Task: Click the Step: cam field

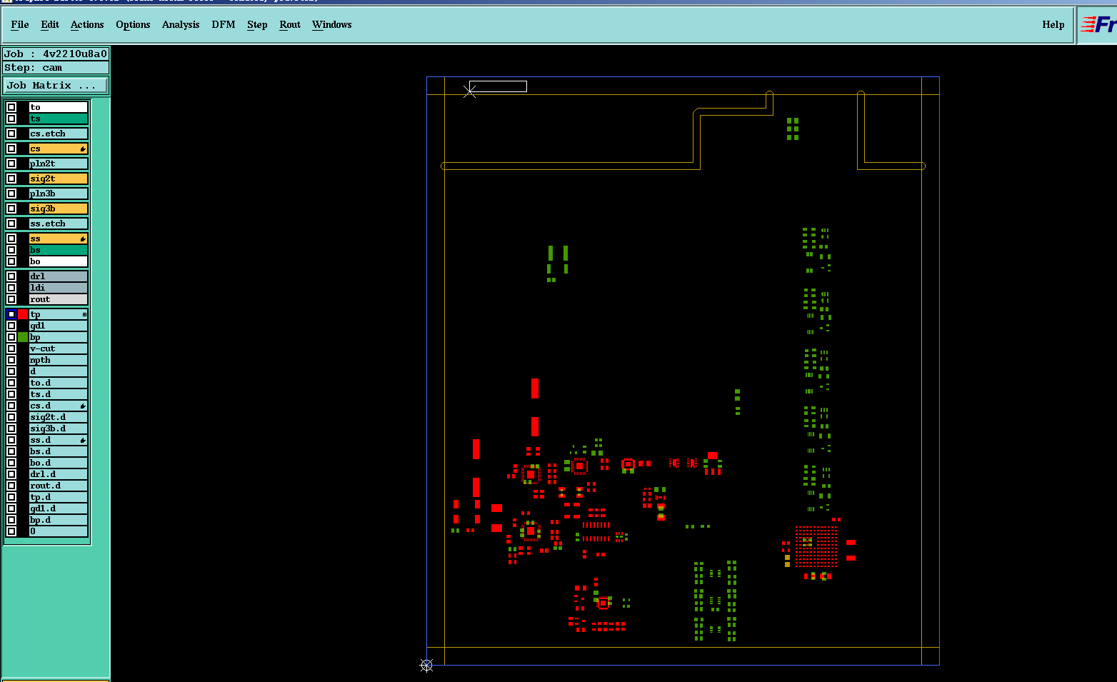Action: click(x=56, y=67)
